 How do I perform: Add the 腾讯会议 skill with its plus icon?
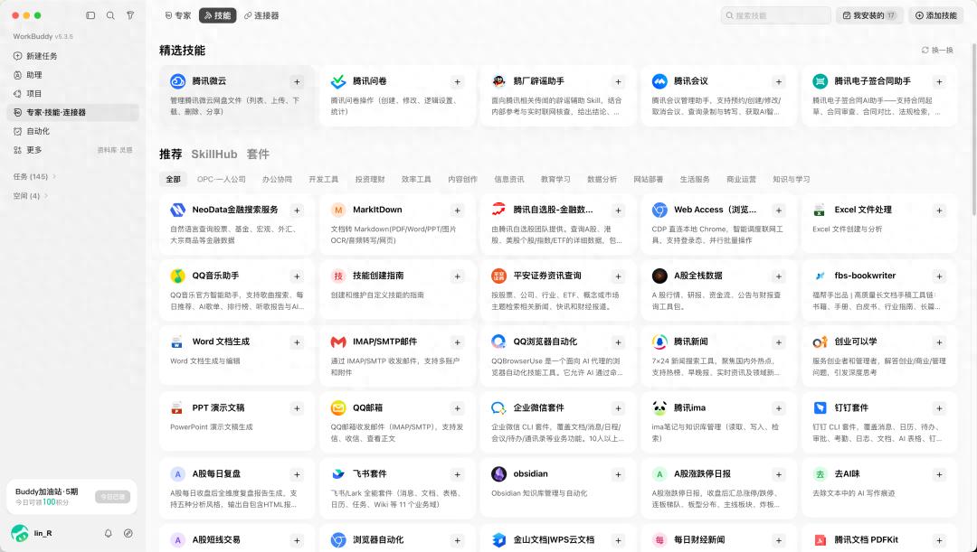[x=778, y=81]
